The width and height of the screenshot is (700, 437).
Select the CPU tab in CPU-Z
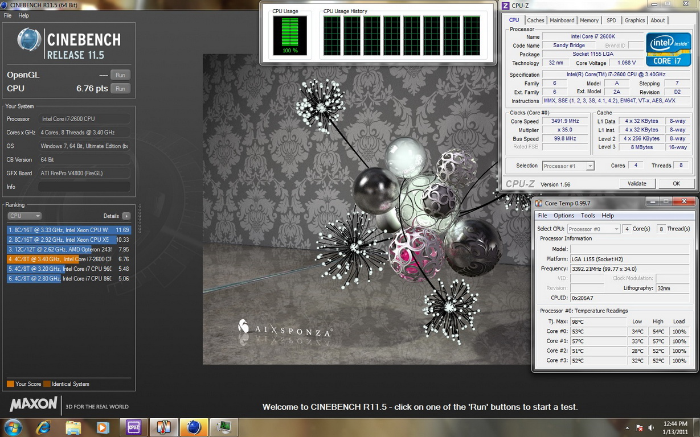514,20
